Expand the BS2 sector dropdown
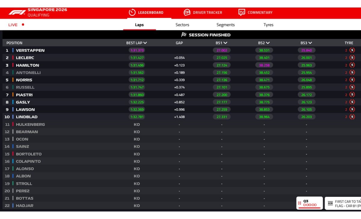The image size is (361, 219). 268,43
